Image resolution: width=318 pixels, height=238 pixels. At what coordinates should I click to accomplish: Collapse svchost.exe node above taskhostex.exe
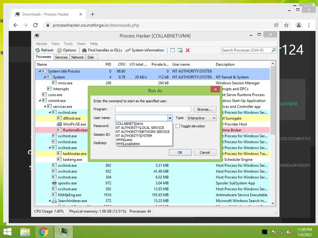(x=50, y=148)
